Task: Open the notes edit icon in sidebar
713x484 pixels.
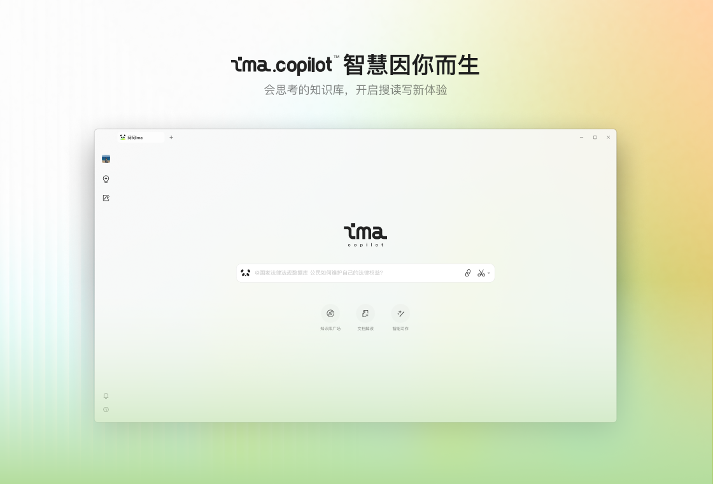Action: pyautogui.click(x=106, y=198)
